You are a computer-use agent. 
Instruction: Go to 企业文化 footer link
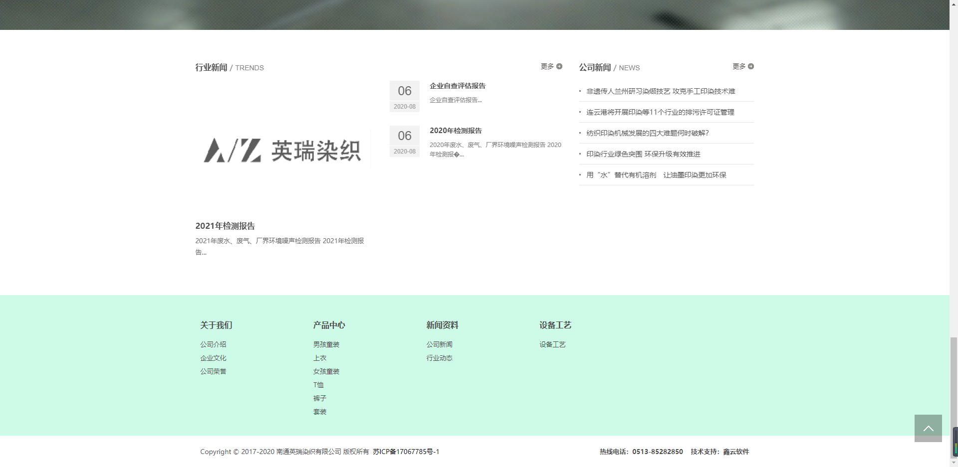click(213, 358)
